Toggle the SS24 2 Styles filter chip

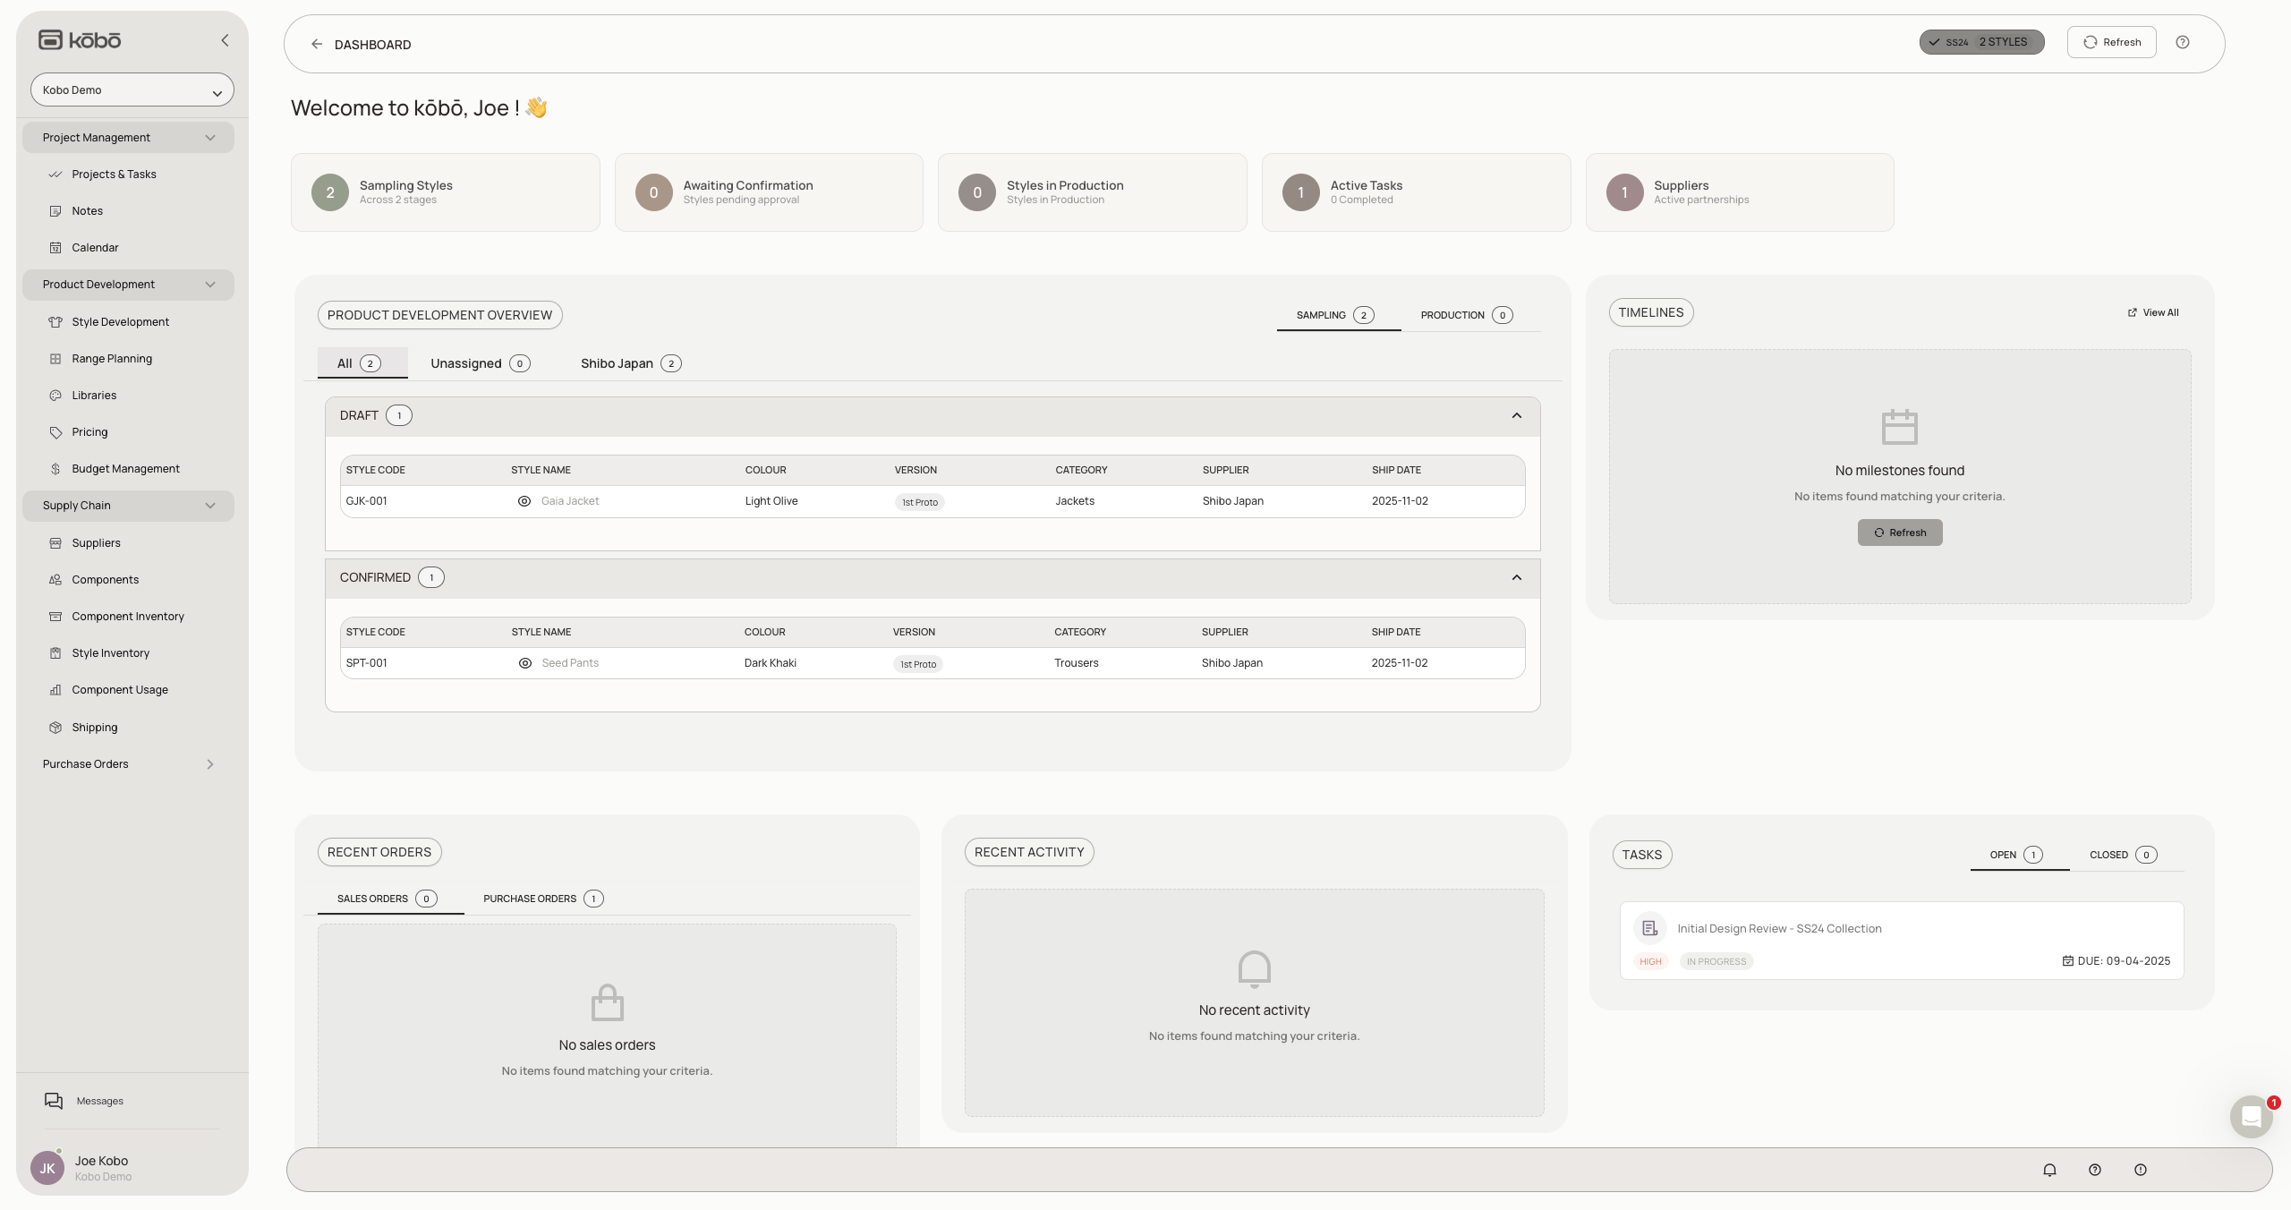[x=1981, y=42]
